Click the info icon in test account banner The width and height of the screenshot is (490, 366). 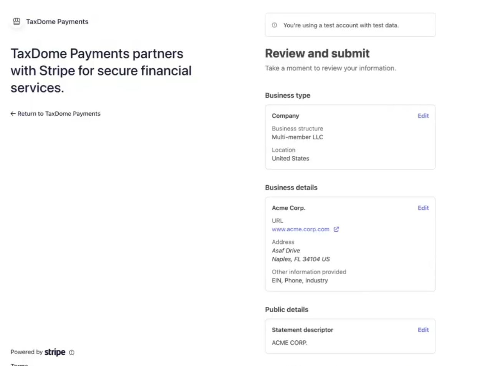pos(274,25)
